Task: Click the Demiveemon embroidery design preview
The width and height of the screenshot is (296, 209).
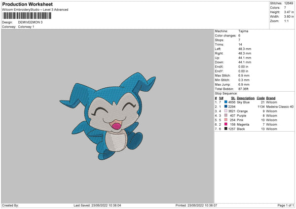Action: [108, 116]
